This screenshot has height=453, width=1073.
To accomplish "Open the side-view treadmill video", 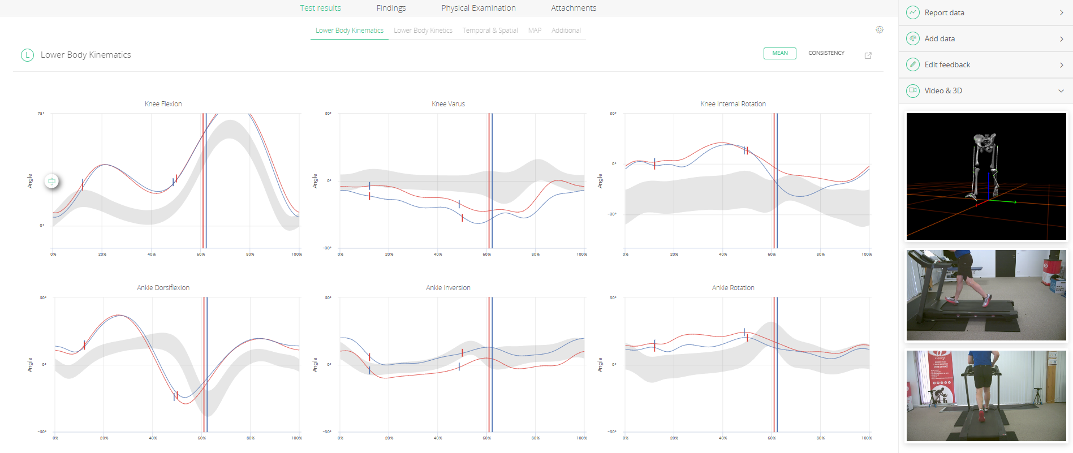I will 986,295.
